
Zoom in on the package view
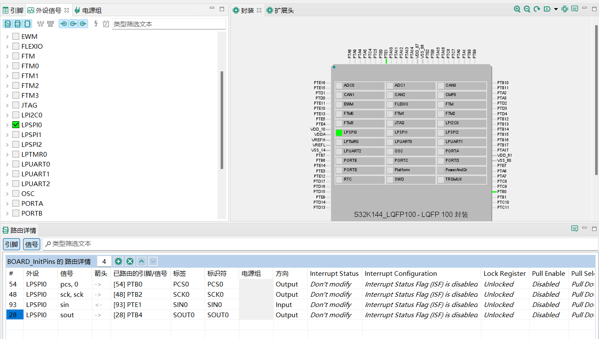pos(517,9)
